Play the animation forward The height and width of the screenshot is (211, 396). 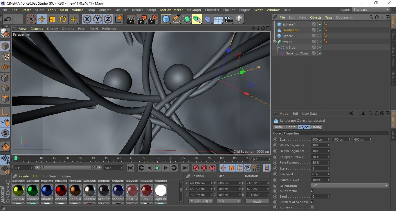point(157,168)
